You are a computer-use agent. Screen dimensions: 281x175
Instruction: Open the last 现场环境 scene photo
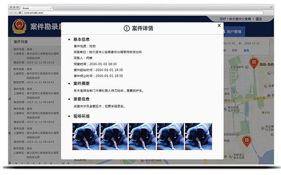pyautogui.click(x=199, y=137)
